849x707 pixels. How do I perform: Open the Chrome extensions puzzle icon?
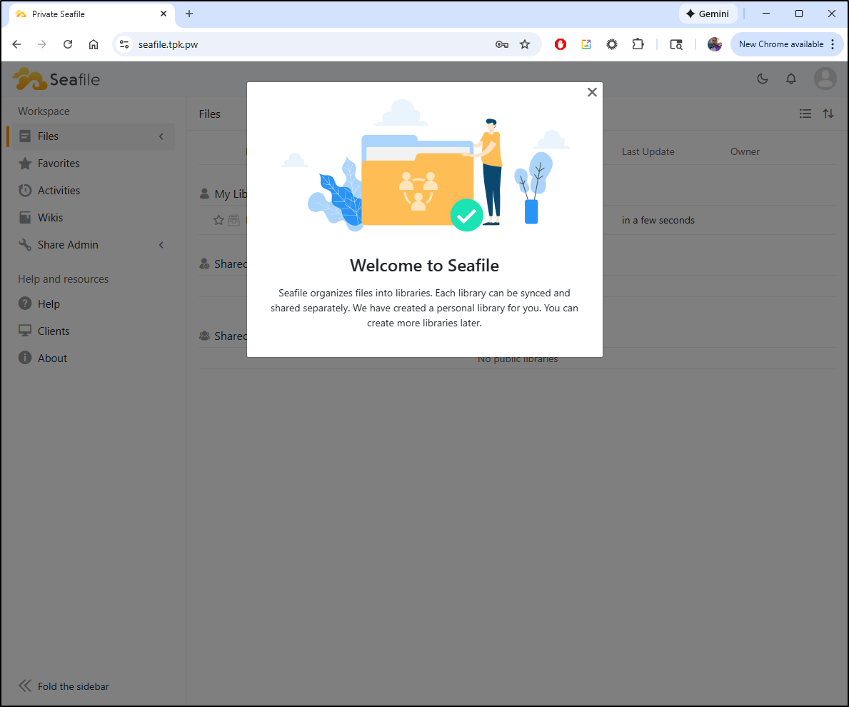click(638, 44)
